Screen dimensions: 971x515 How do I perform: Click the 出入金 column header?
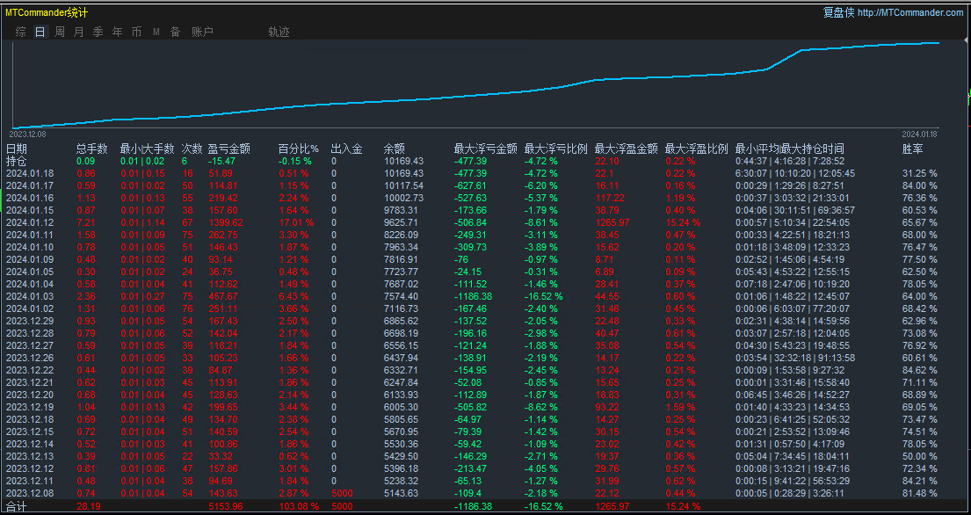point(346,149)
